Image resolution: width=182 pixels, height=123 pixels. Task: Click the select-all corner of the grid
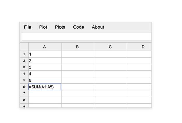pyautogui.click(x=24, y=47)
